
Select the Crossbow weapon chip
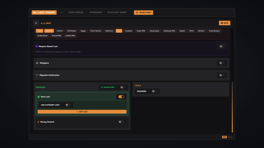129,31
